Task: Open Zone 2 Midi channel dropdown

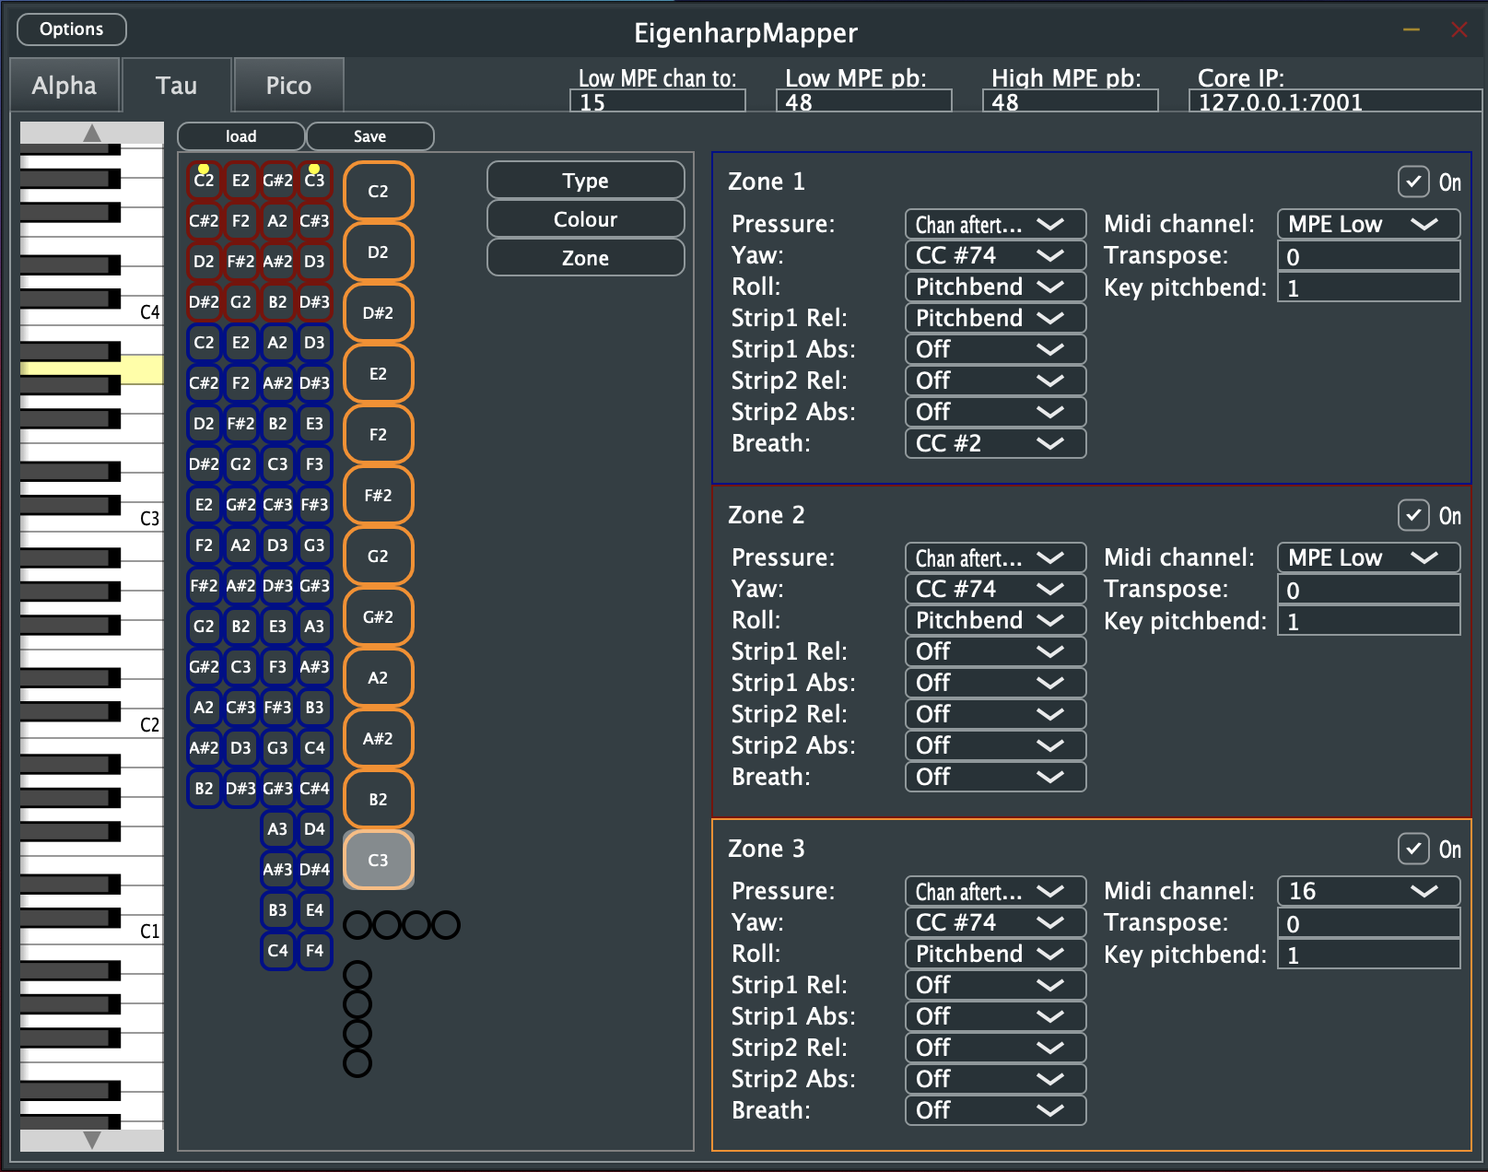Action: pyautogui.click(x=1368, y=558)
